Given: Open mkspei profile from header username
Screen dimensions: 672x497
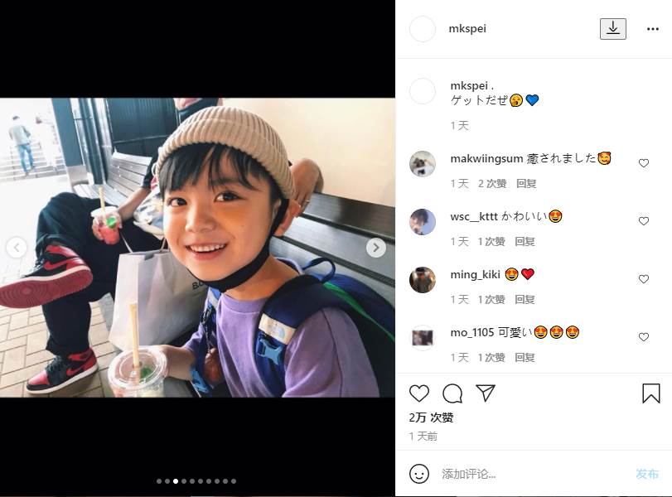Looking at the screenshot, I should click(467, 29).
